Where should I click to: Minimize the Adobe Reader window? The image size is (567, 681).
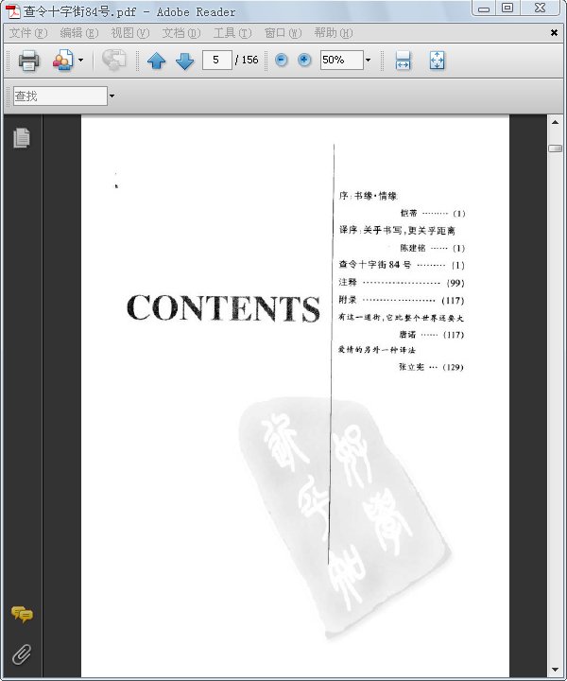click(x=484, y=9)
